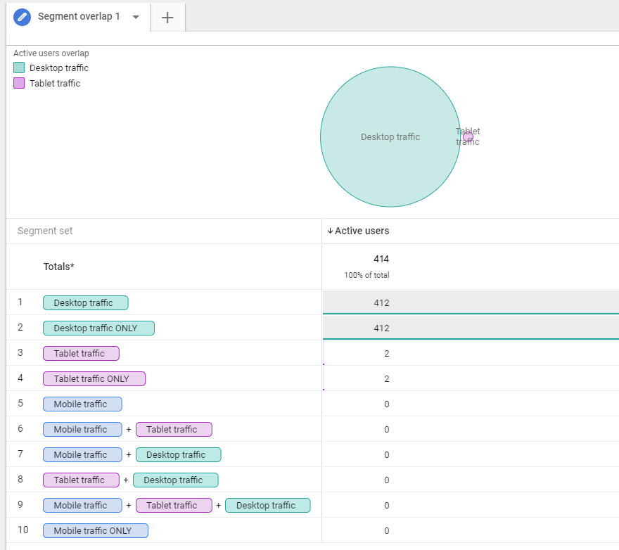Click the pencil edit icon on tab

23,17
